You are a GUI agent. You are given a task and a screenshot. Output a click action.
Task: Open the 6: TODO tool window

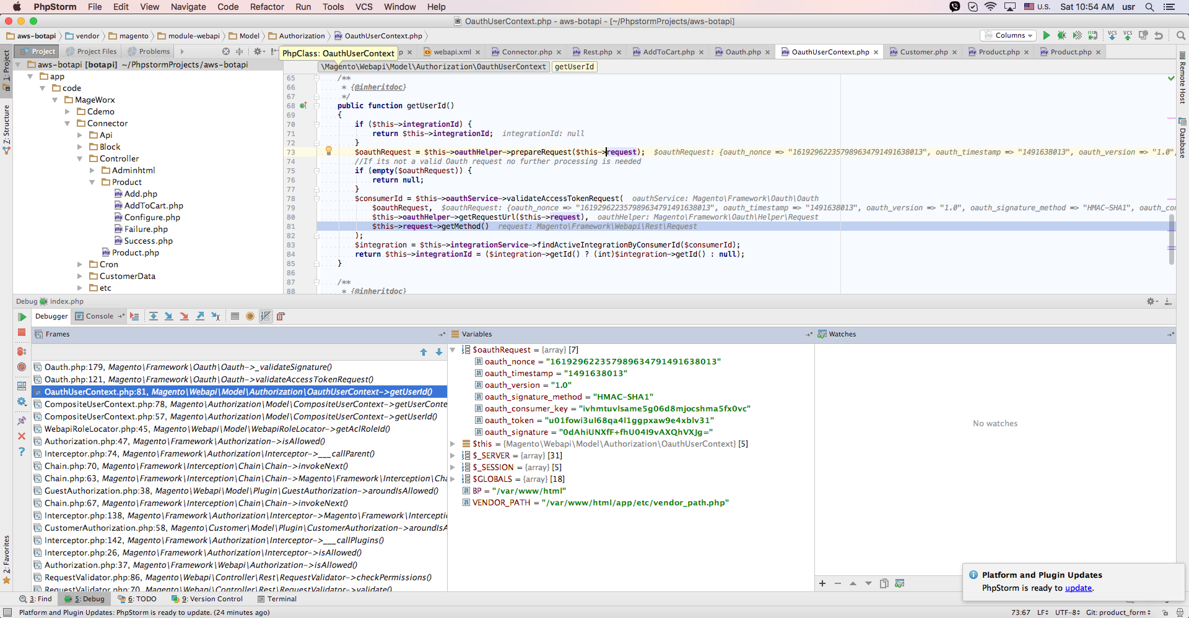pos(137,599)
